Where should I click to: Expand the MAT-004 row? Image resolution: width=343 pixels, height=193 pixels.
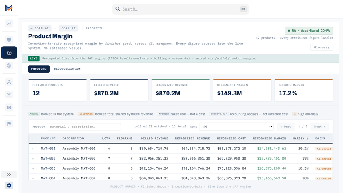[33, 178]
